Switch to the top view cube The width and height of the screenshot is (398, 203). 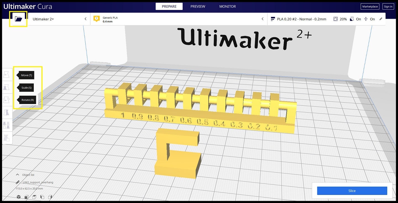pos(34,197)
